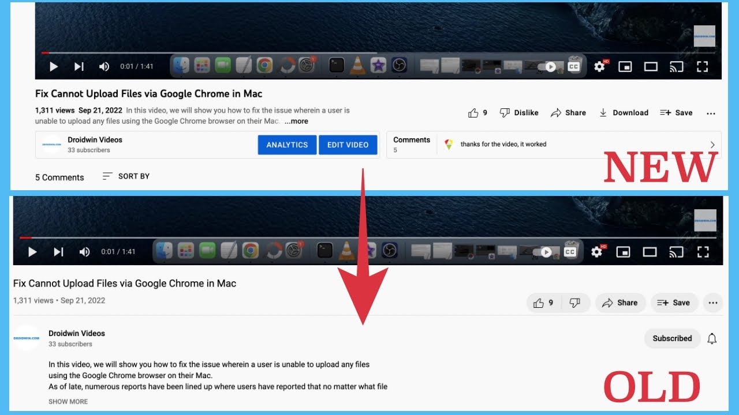Viewport: 739px width, 415px height.
Task: Click Dislike in the NEW layout
Action: click(x=518, y=113)
